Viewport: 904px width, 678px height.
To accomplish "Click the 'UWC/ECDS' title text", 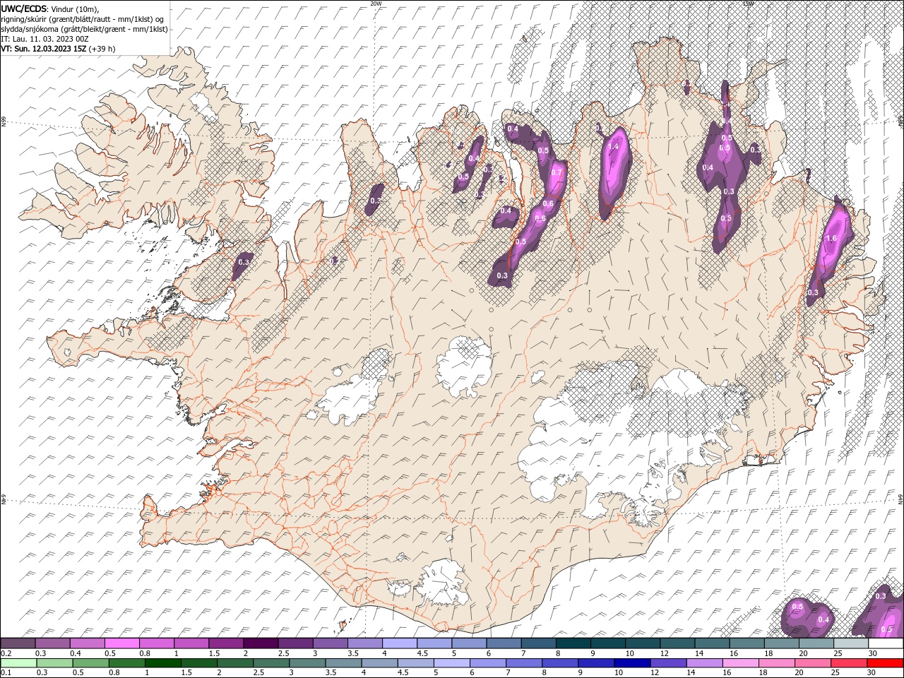I will click(24, 8).
